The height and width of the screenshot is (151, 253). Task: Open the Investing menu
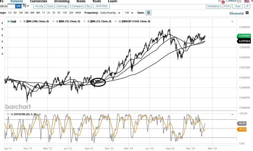(62, 1)
